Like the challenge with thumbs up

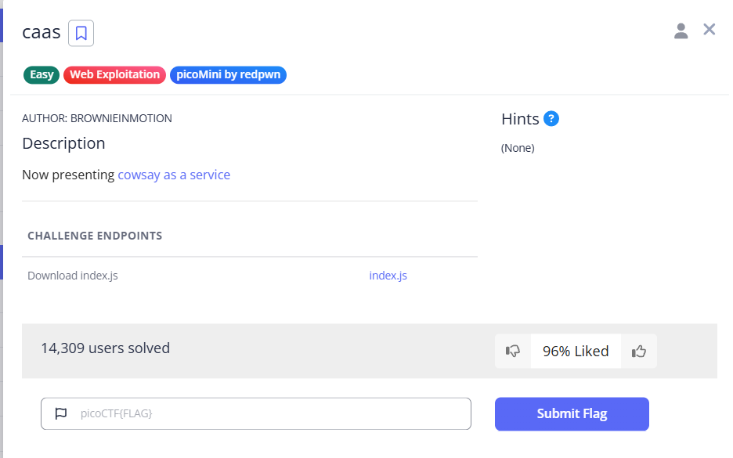(x=639, y=352)
